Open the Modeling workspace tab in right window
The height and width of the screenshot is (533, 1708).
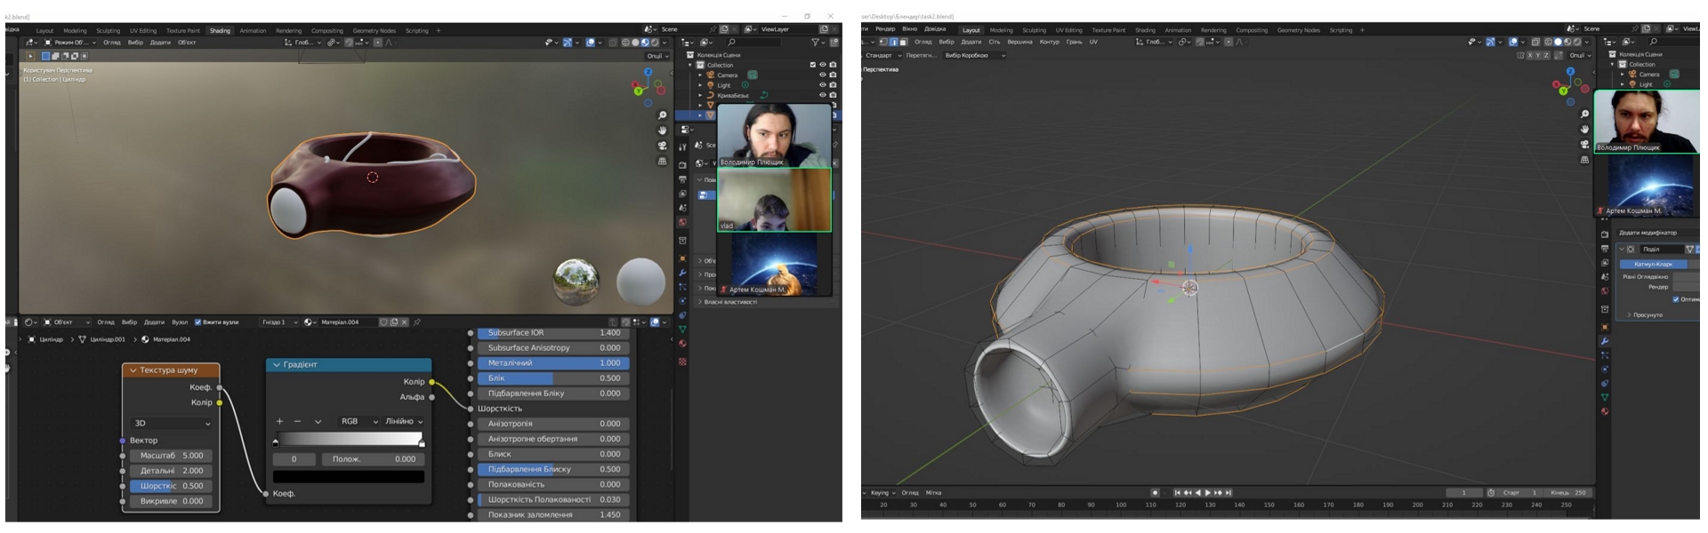[x=1001, y=30]
